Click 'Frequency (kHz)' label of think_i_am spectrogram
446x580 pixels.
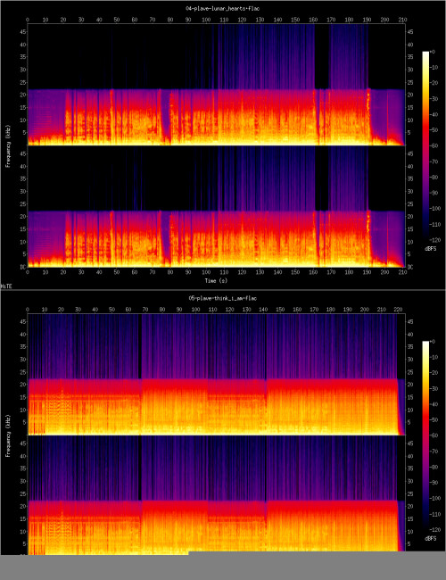pos(7,435)
